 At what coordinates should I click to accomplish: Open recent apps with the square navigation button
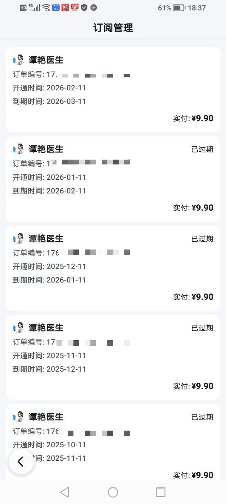coord(160,492)
